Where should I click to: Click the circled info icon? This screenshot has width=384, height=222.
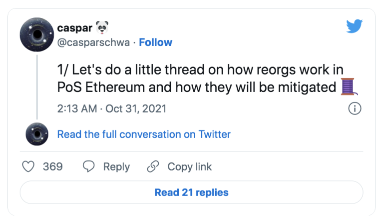coord(355,108)
